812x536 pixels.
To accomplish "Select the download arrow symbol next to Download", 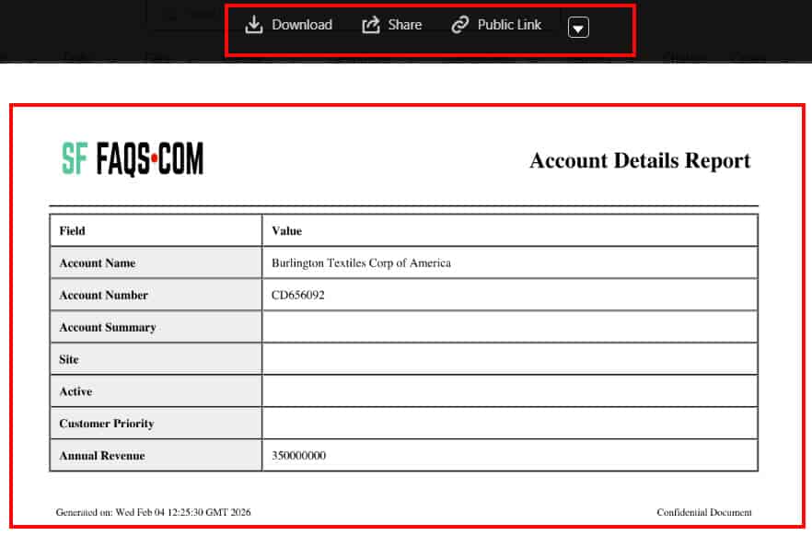I will 254,25.
